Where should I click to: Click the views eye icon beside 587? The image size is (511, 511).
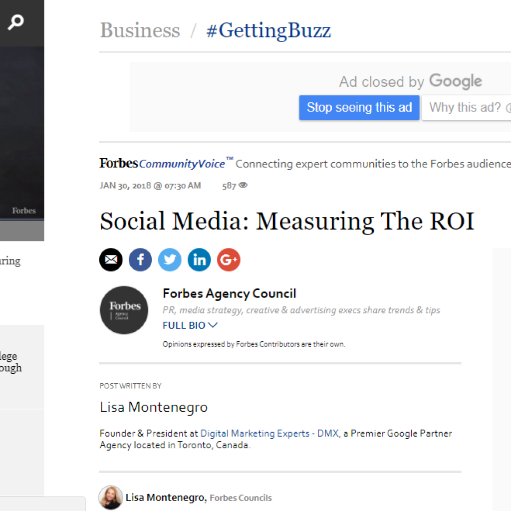[243, 185]
